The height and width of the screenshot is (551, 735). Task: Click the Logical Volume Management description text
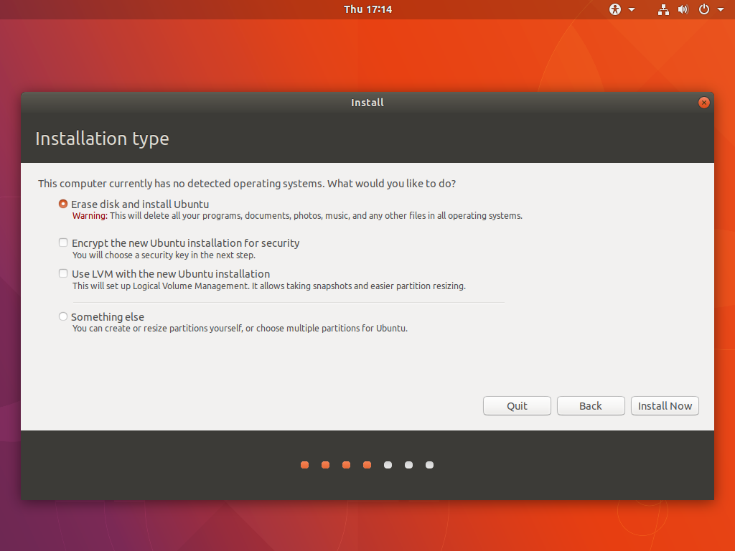coord(269,286)
